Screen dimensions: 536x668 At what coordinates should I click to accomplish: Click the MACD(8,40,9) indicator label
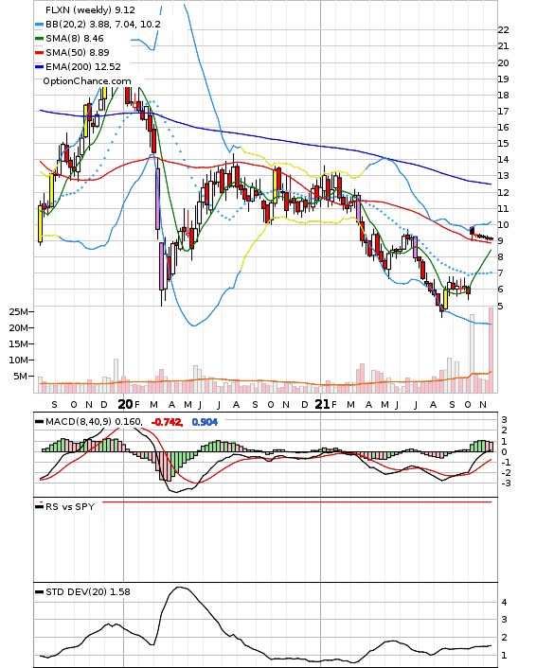coord(79,422)
